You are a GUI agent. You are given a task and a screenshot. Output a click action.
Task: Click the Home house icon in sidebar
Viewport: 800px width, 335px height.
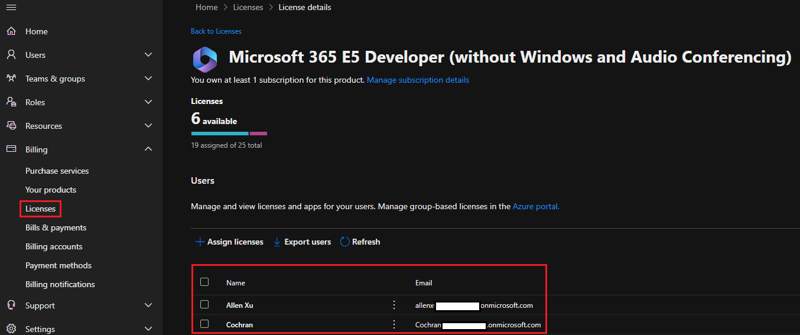click(11, 31)
